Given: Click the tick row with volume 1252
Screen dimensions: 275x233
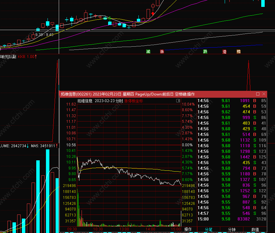Looking at the screenshot, I should [x=232, y=191].
